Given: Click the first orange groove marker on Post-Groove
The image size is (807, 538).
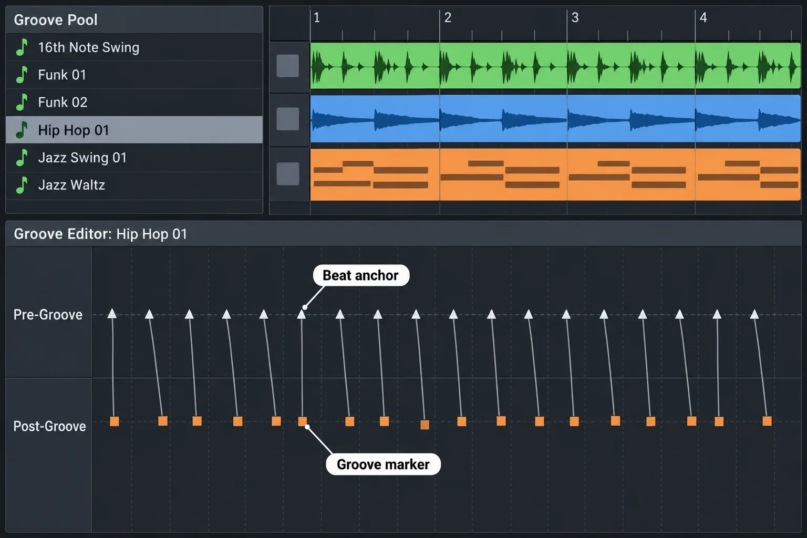Looking at the screenshot, I should 115,421.
